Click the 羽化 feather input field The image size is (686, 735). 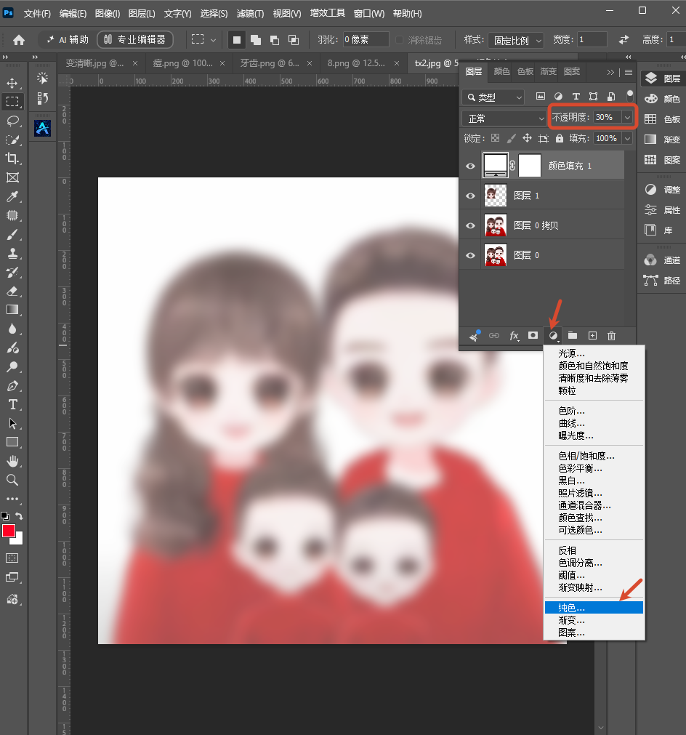[366, 40]
